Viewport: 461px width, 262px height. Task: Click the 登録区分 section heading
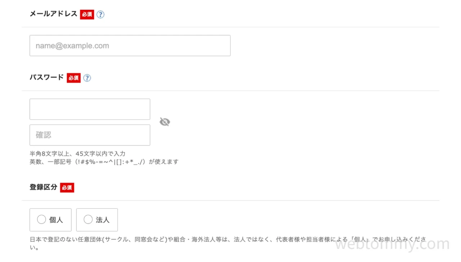(x=43, y=187)
